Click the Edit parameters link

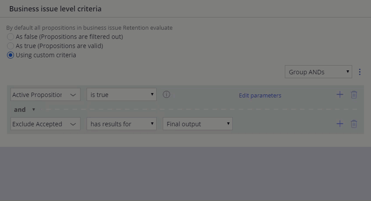coord(260,95)
